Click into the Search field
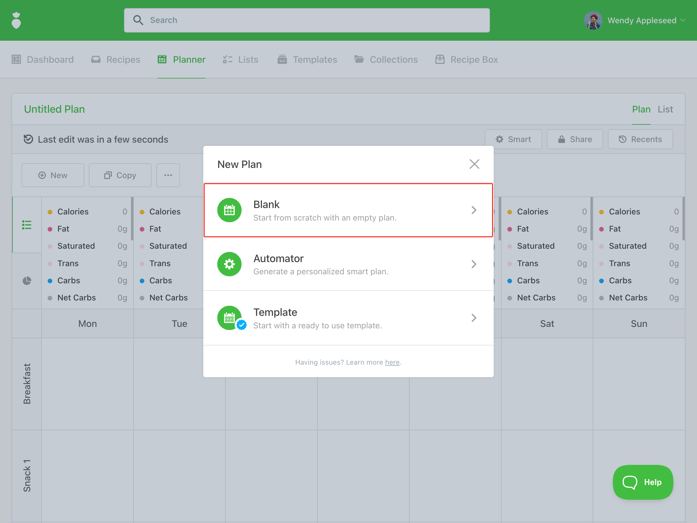Screen dimensions: 697x523 point(307,20)
